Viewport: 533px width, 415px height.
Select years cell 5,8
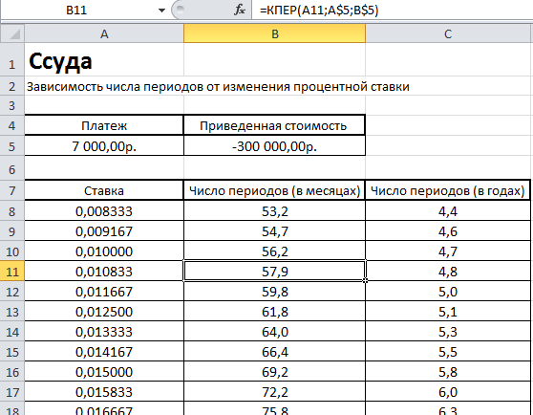[x=448, y=372]
